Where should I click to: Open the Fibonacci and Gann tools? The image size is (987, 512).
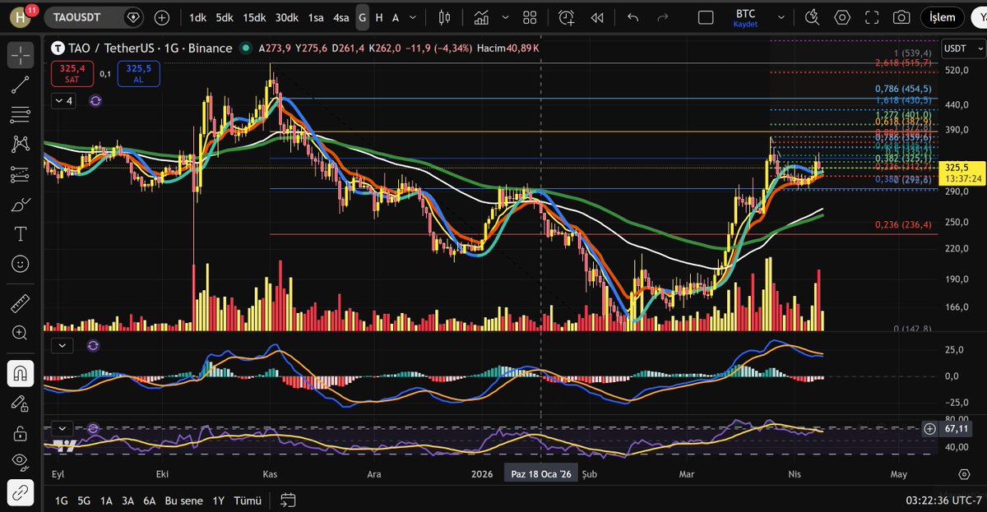(21, 114)
